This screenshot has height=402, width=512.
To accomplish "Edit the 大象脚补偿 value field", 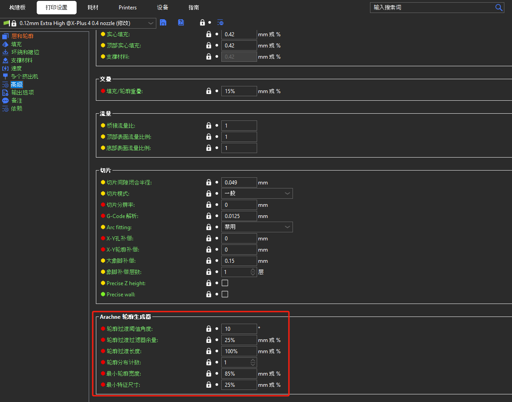I will click(239, 261).
